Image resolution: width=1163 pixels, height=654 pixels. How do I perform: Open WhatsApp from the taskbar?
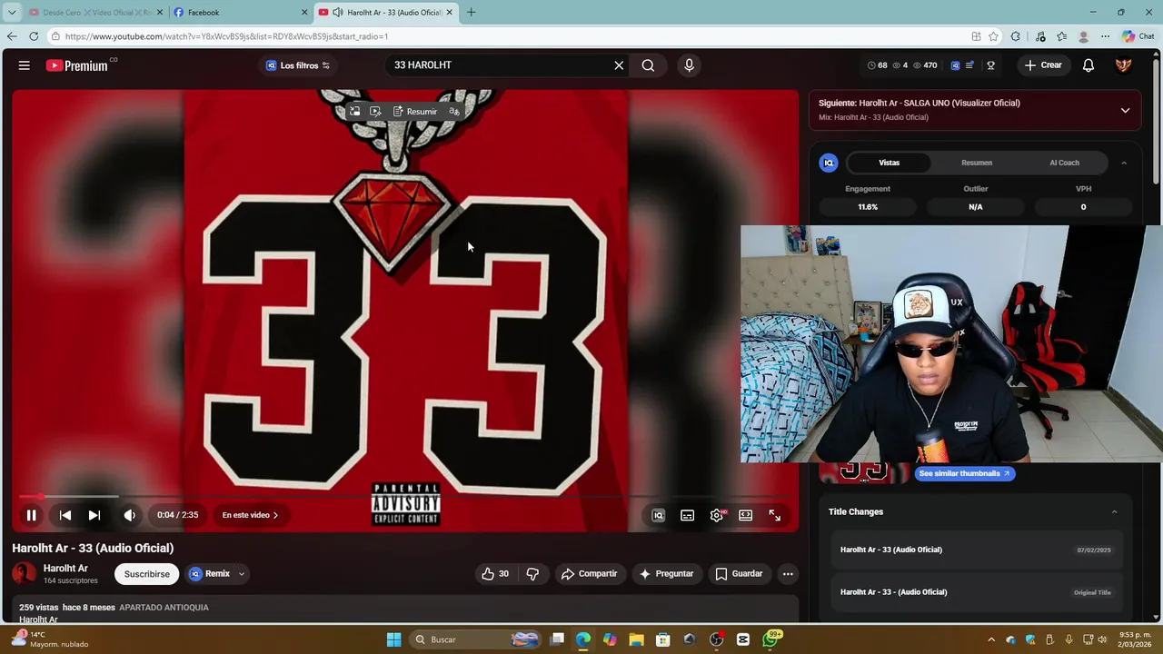771,639
